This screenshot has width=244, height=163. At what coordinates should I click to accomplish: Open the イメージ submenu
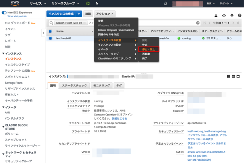116,49
